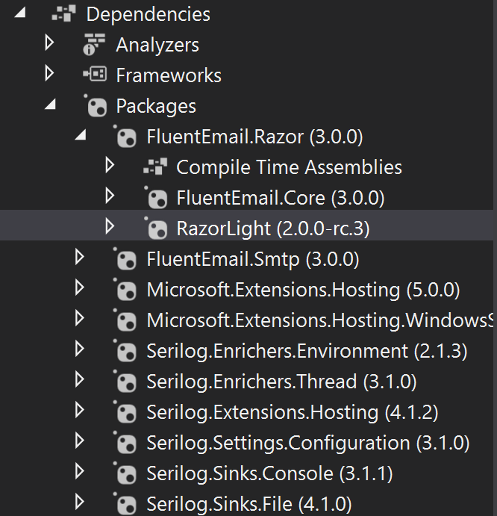Viewport: 497px width, 516px height.
Task: Click the Compile Time Assemblies icon
Action: click(155, 167)
